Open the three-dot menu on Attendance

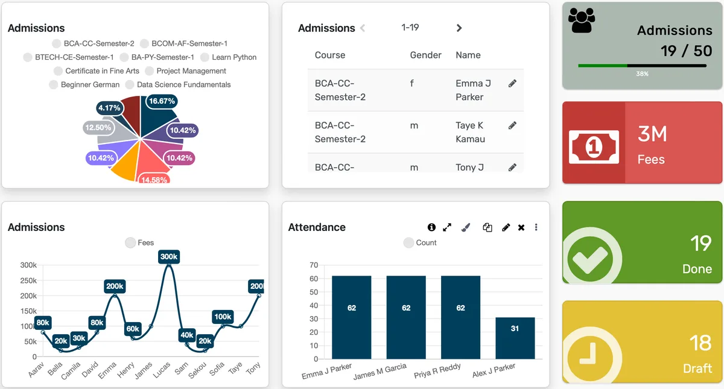(536, 227)
